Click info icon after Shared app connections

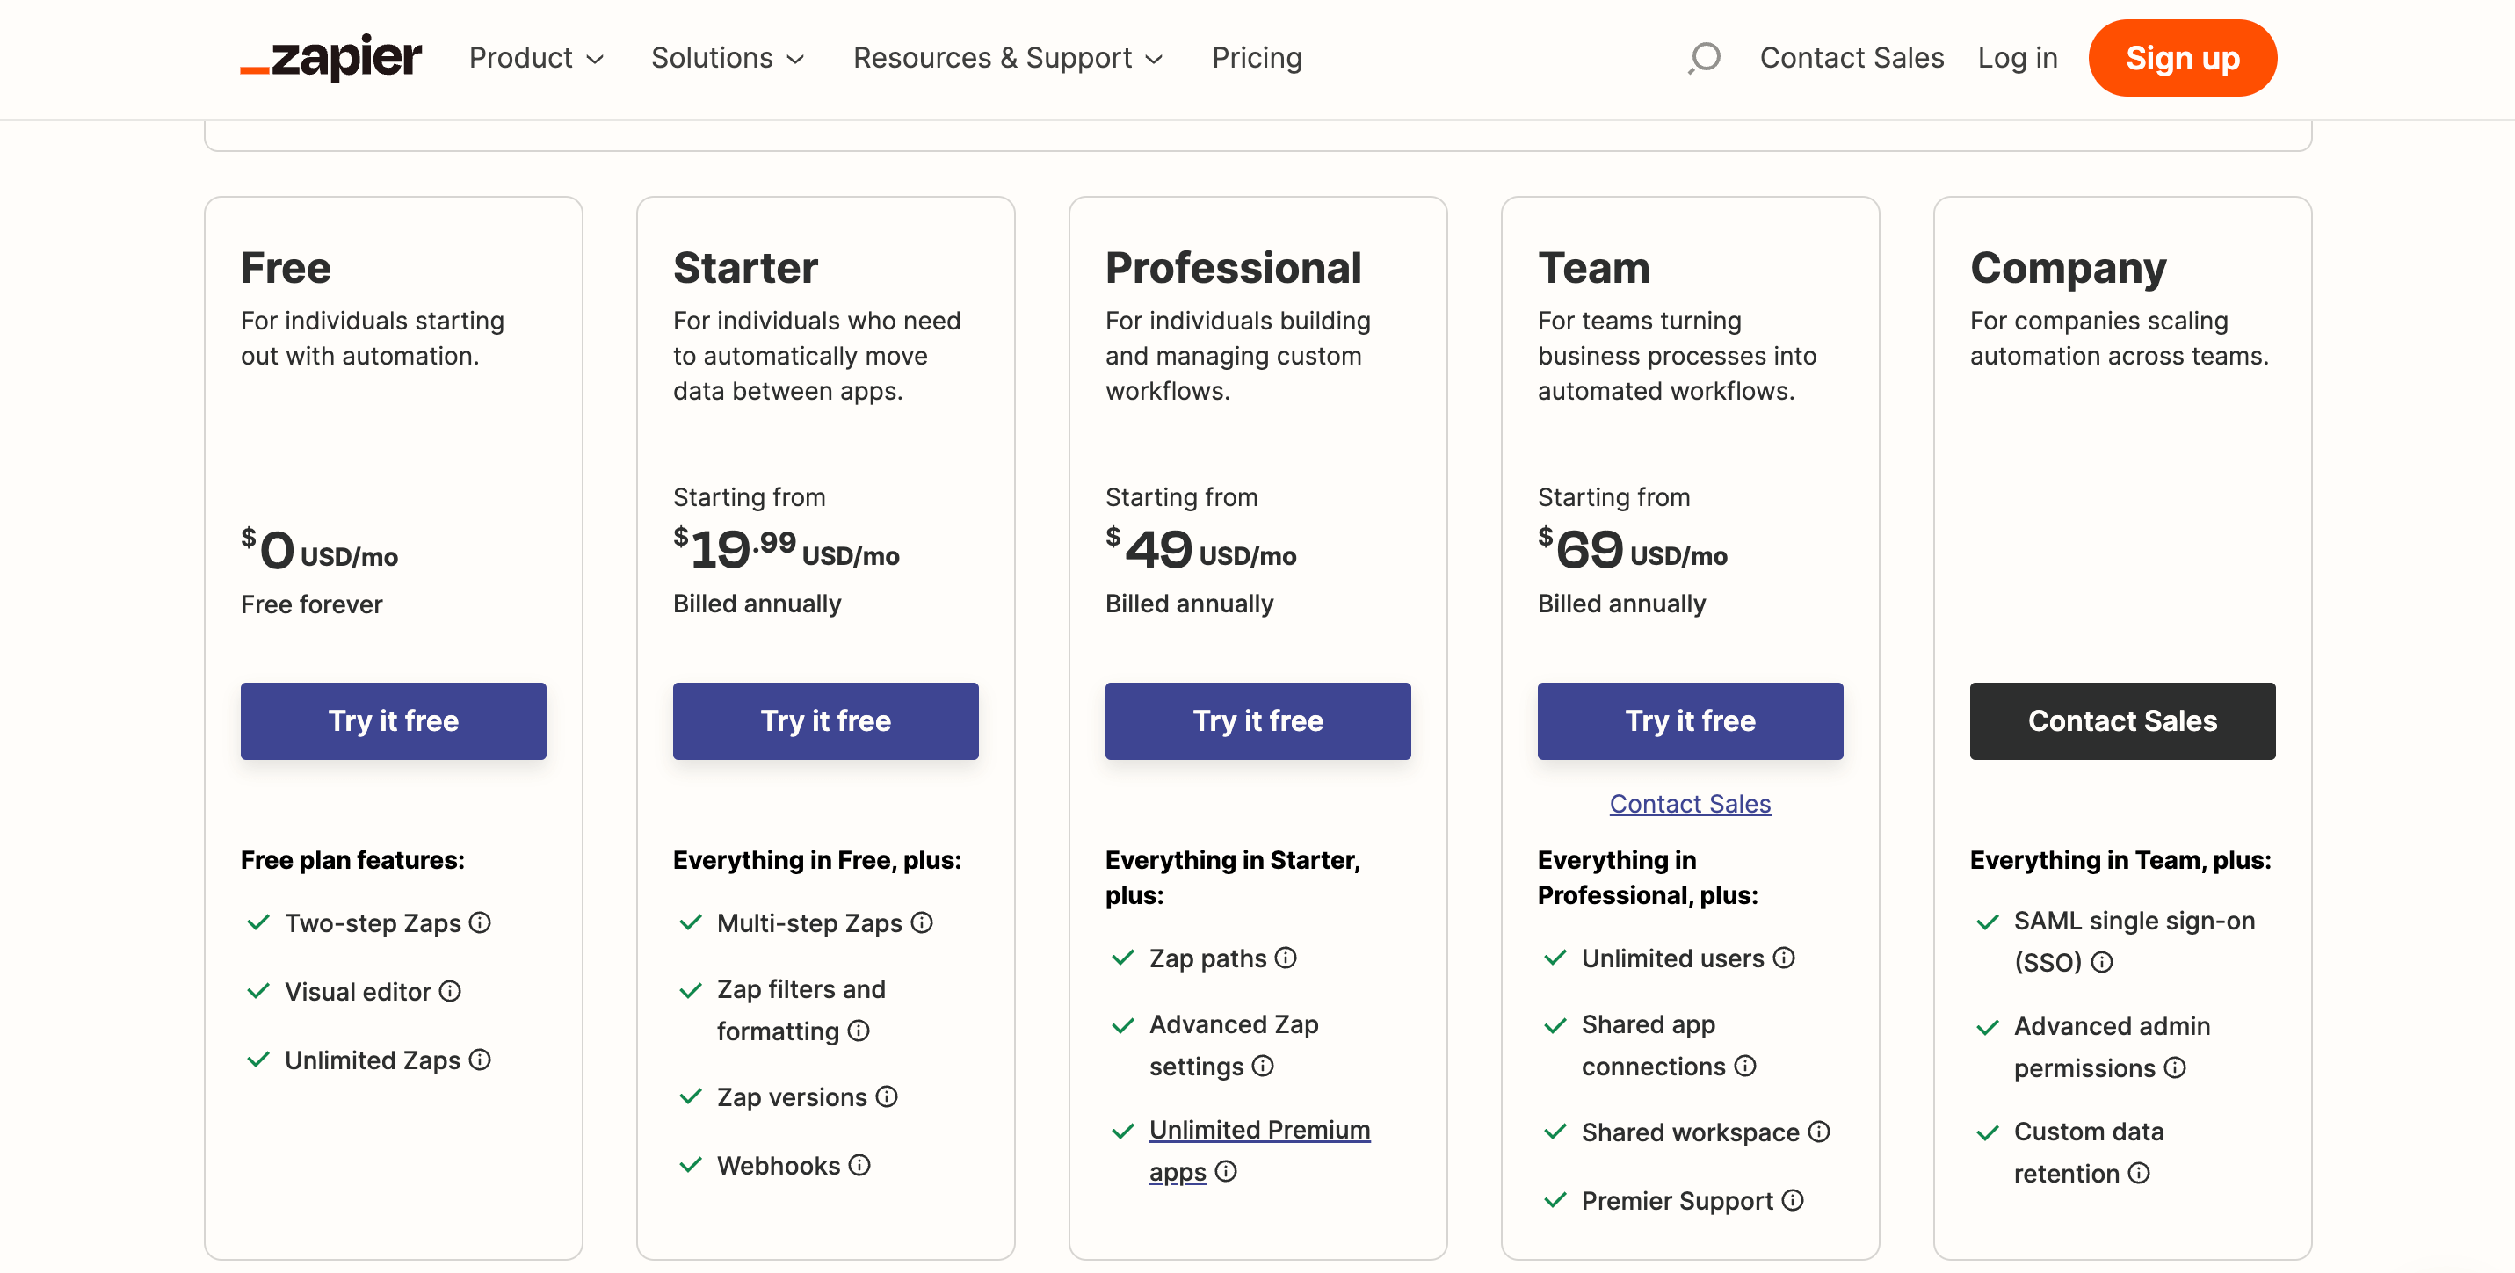click(1746, 1066)
